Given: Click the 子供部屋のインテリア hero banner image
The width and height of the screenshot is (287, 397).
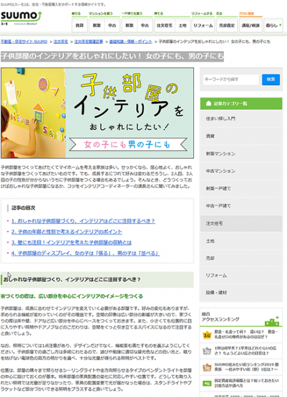Looking at the screenshot, I should (x=97, y=113).
